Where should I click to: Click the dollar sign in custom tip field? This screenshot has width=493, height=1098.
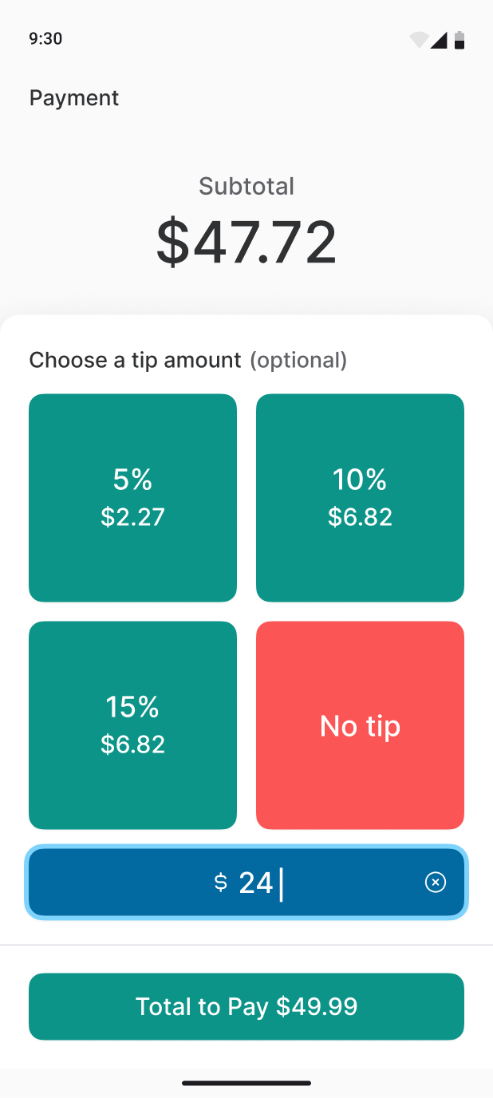coord(221,882)
